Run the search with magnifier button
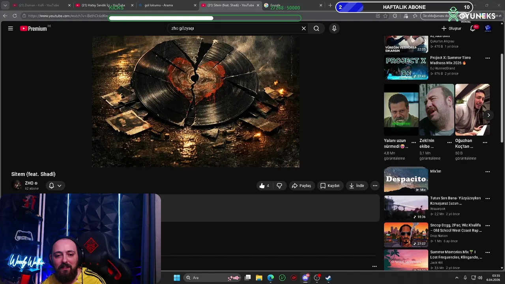The width and height of the screenshot is (505, 284). click(316, 28)
